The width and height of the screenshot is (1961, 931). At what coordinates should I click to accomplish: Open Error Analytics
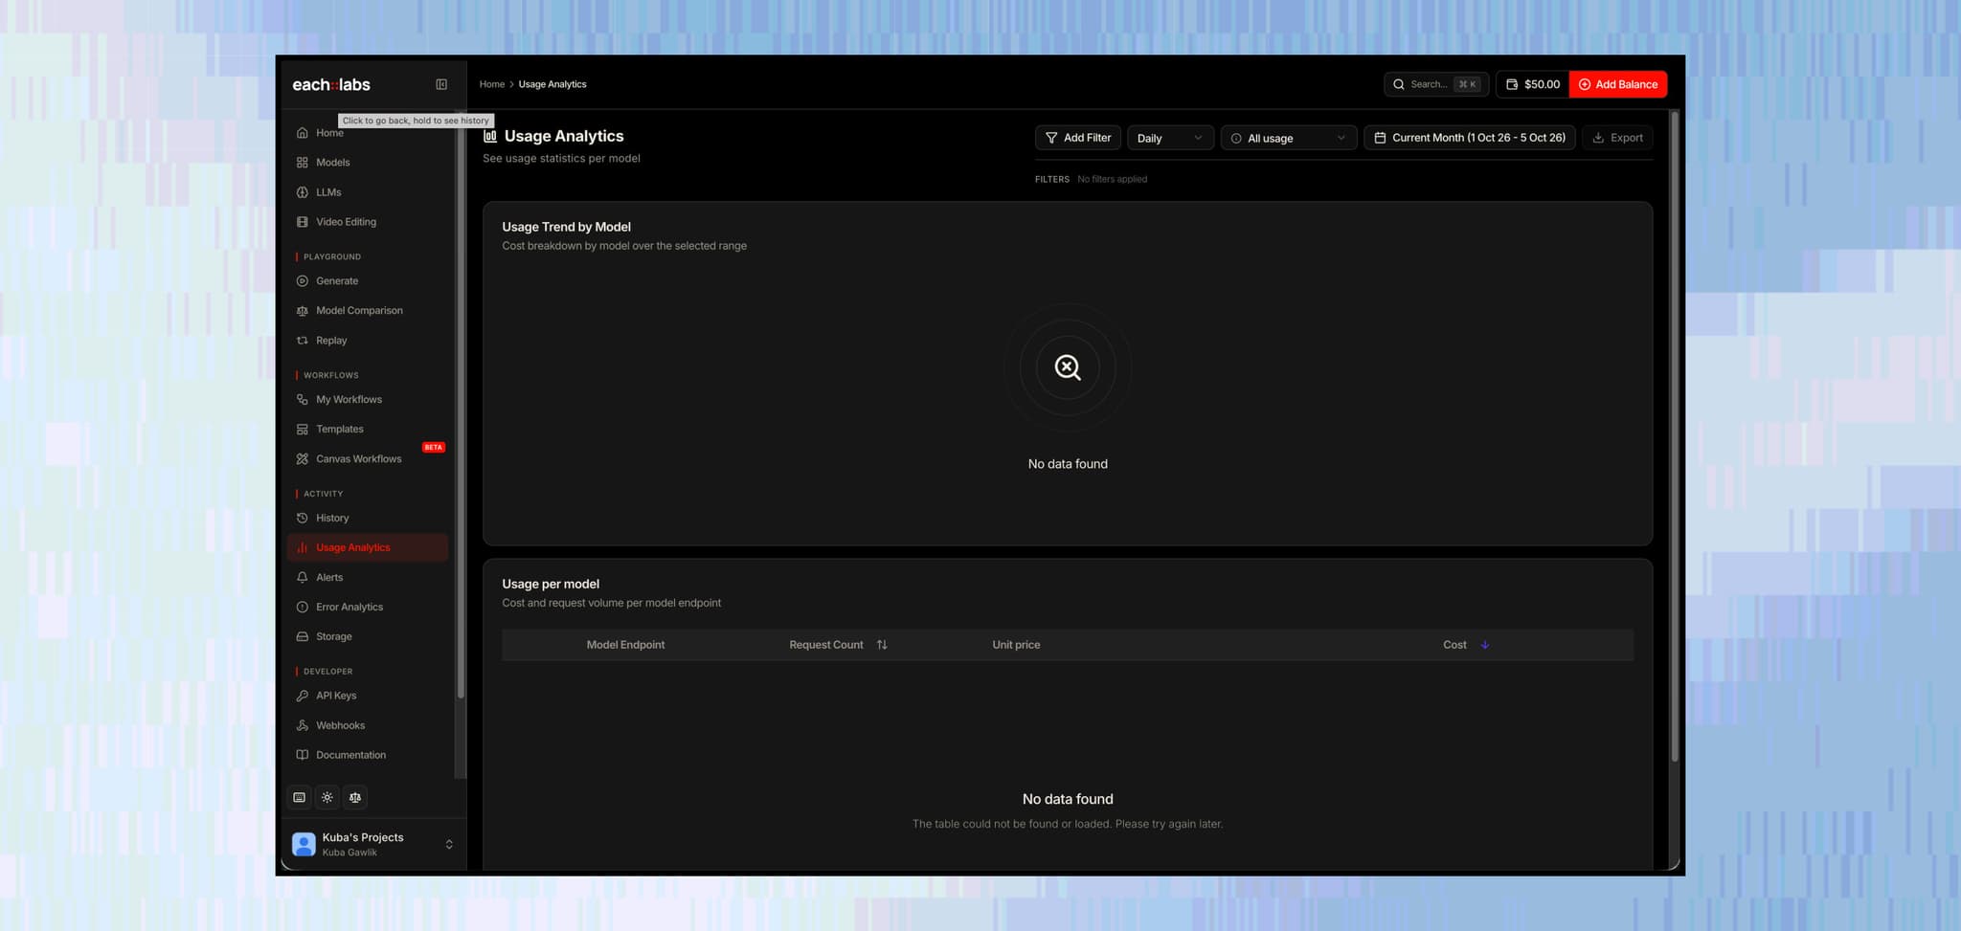coord(368,608)
